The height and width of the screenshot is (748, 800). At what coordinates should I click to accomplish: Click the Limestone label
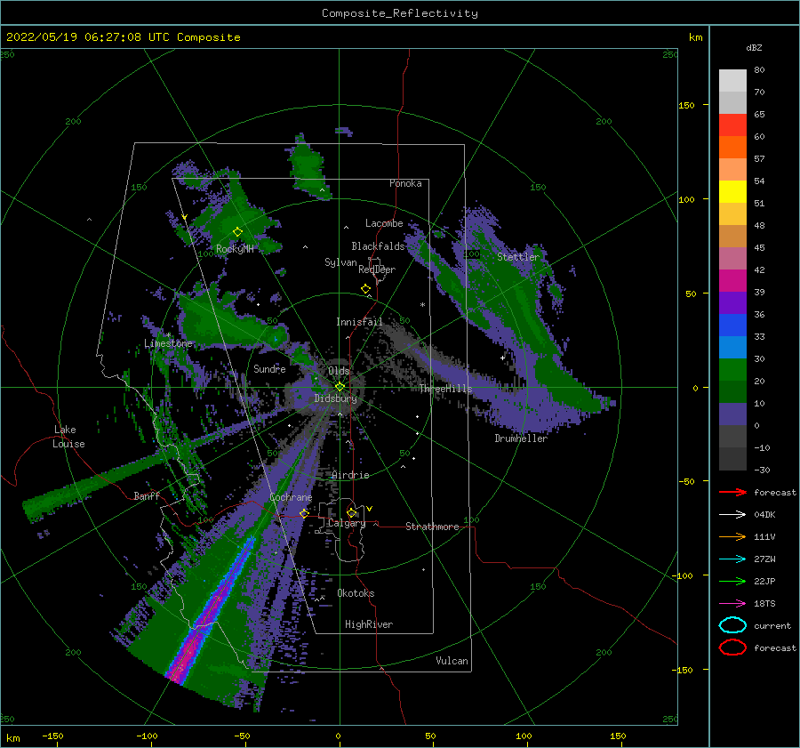point(168,343)
